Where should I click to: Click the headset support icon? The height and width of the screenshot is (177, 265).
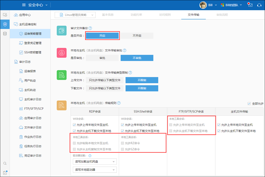(259, 5)
